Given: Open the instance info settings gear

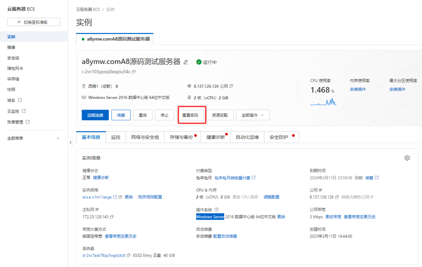Looking at the screenshot, I should coord(407,158).
